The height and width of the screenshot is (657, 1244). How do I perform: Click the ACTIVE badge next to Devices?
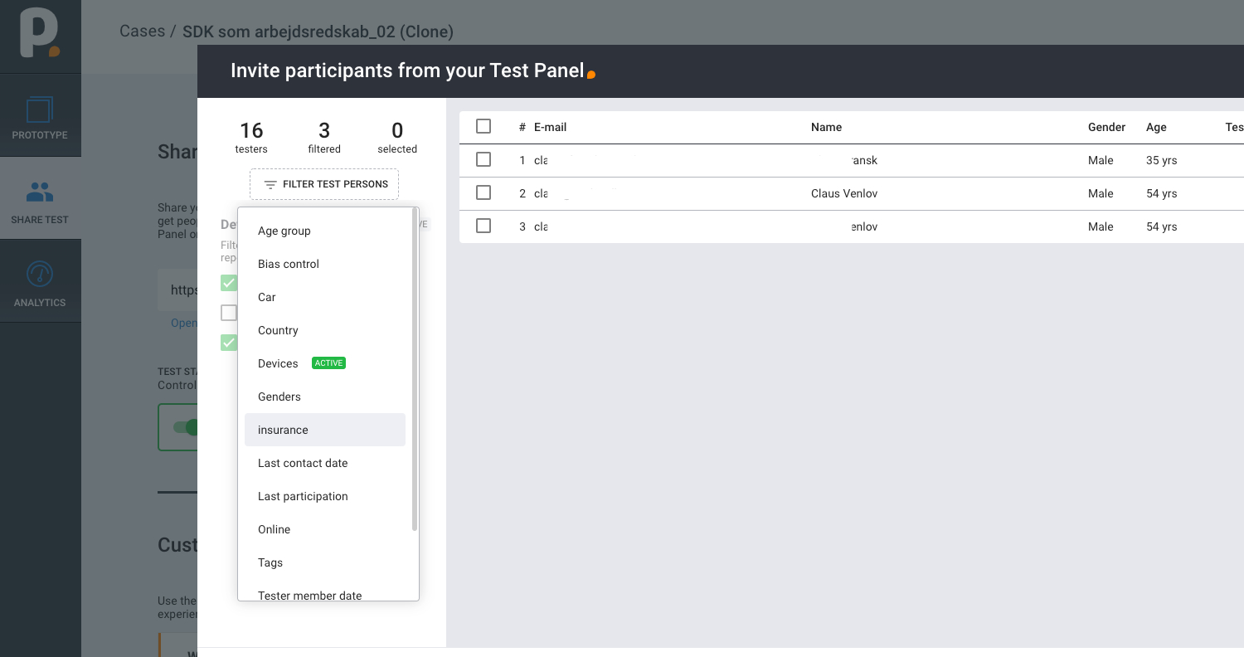point(328,363)
